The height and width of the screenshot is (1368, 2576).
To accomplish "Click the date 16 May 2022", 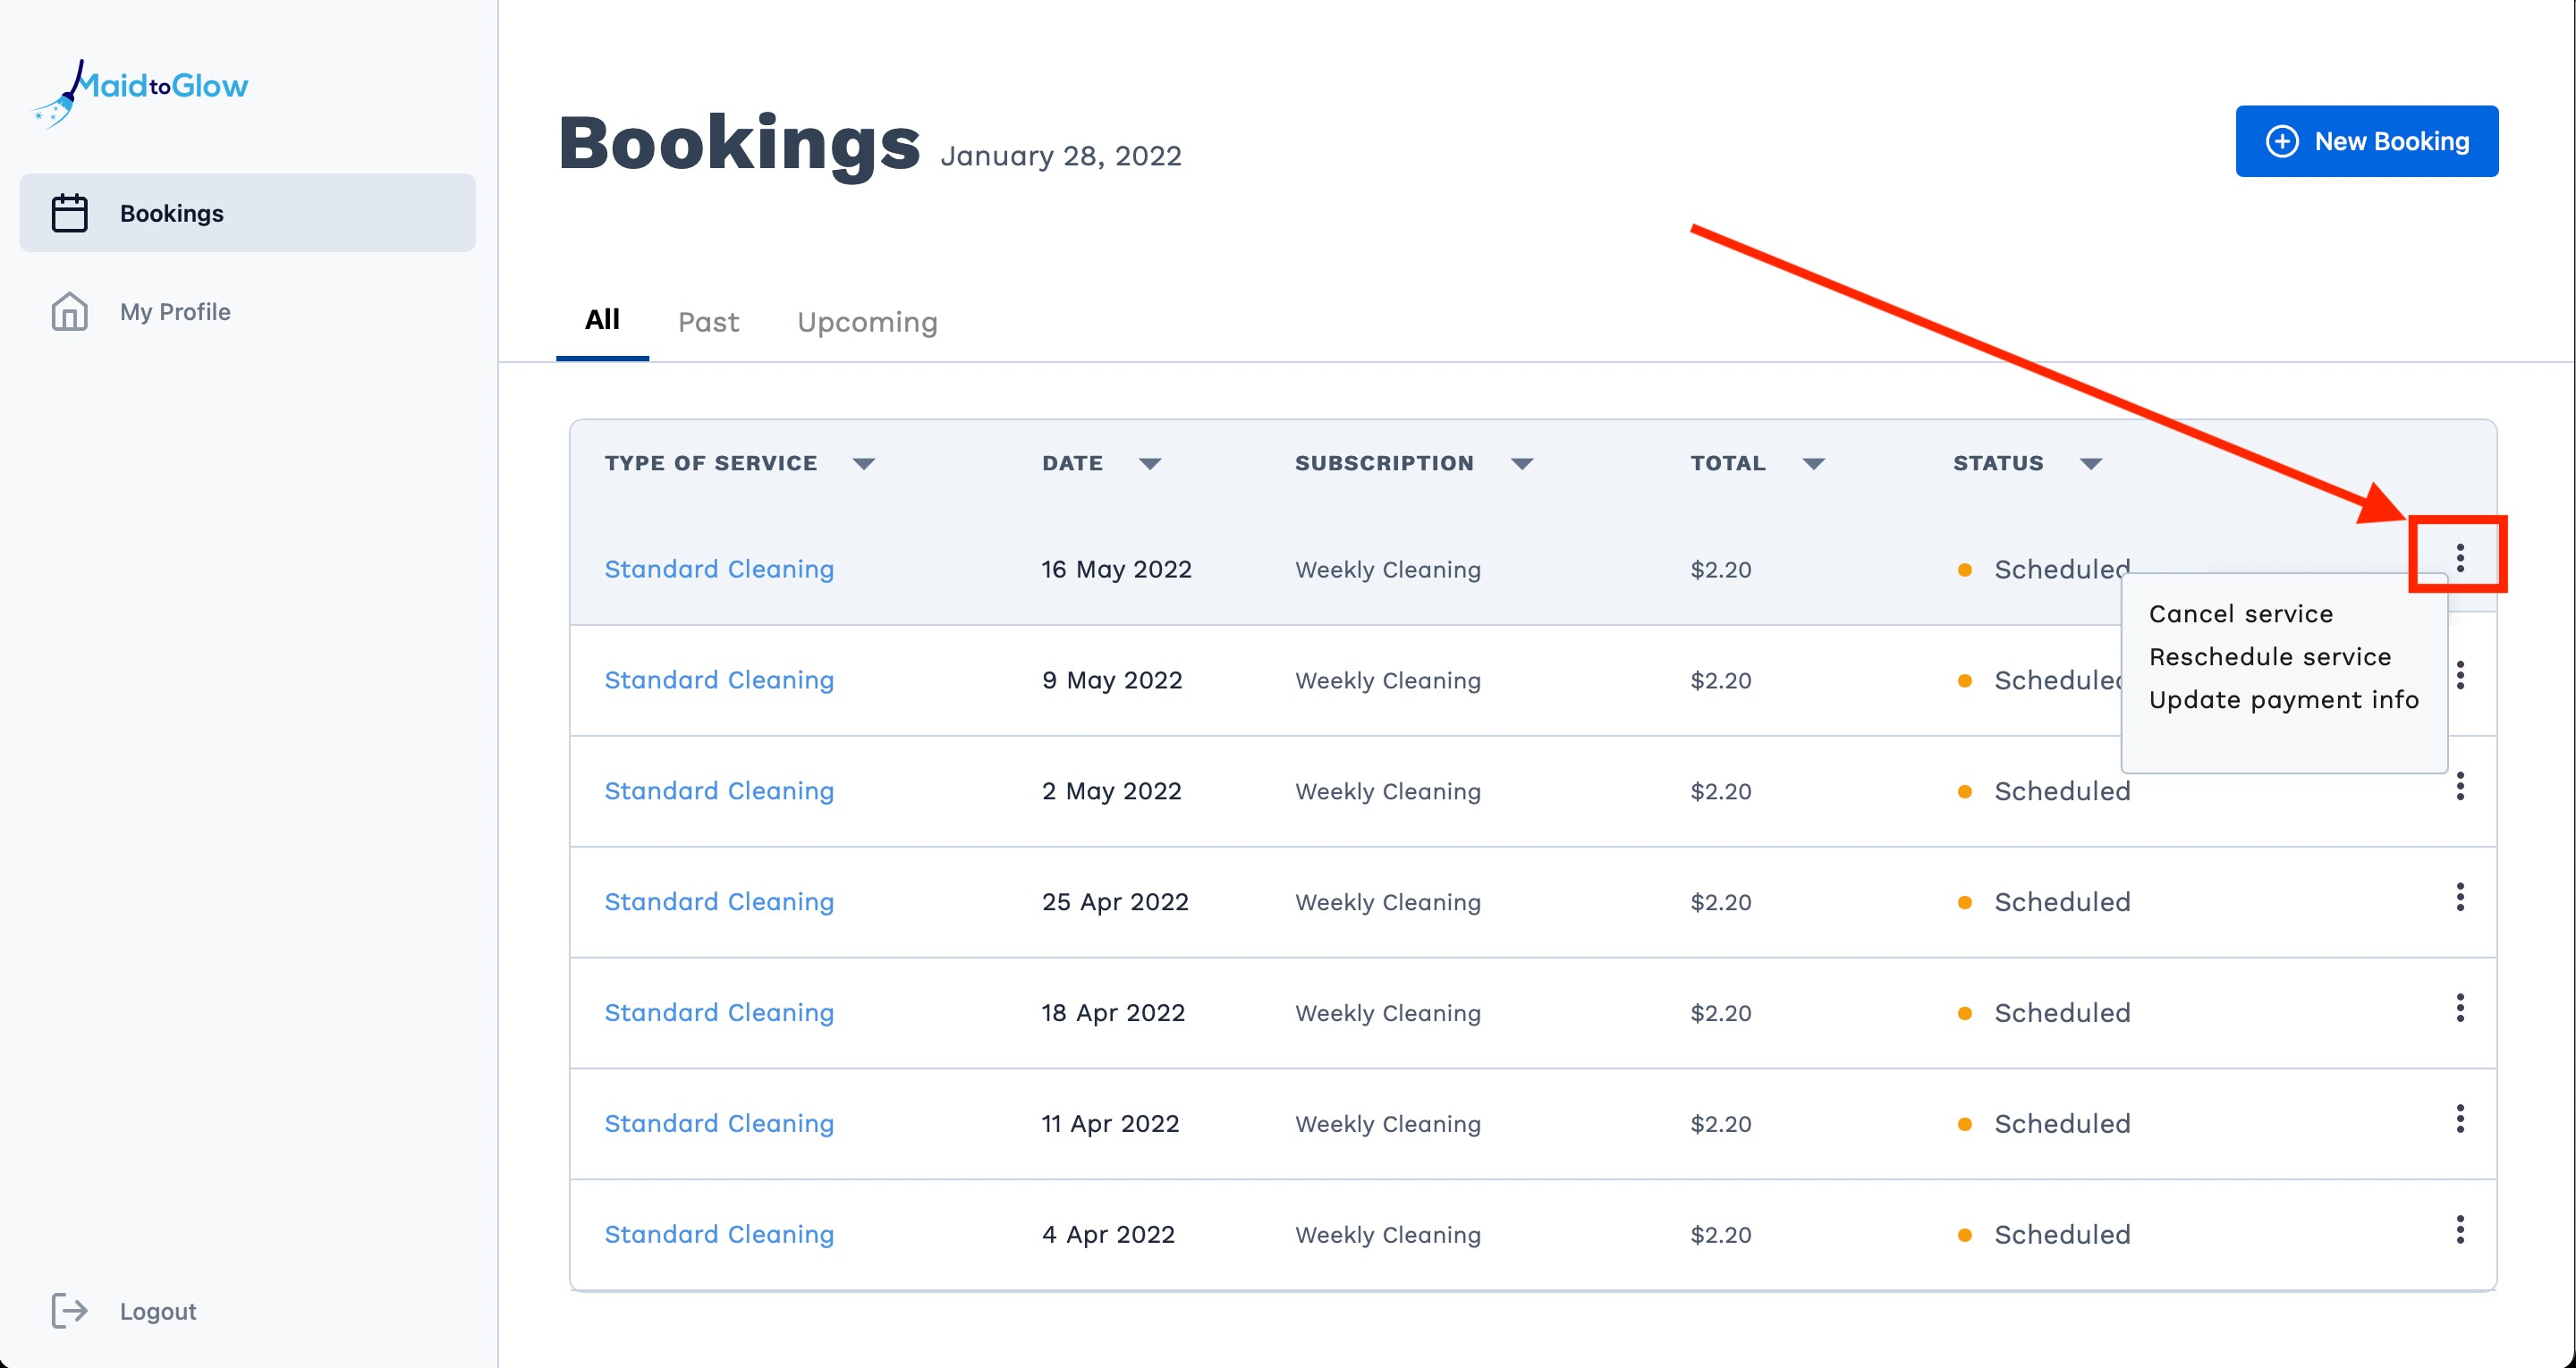I will point(1116,569).
